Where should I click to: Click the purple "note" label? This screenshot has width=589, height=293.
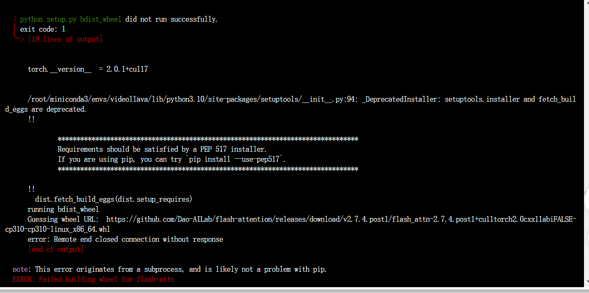[20, 269]
